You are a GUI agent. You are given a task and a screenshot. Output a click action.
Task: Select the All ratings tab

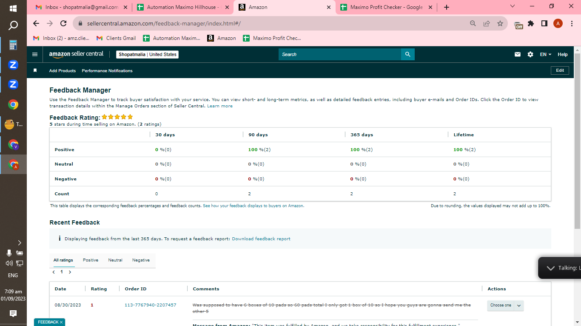[x=63, y=260]
